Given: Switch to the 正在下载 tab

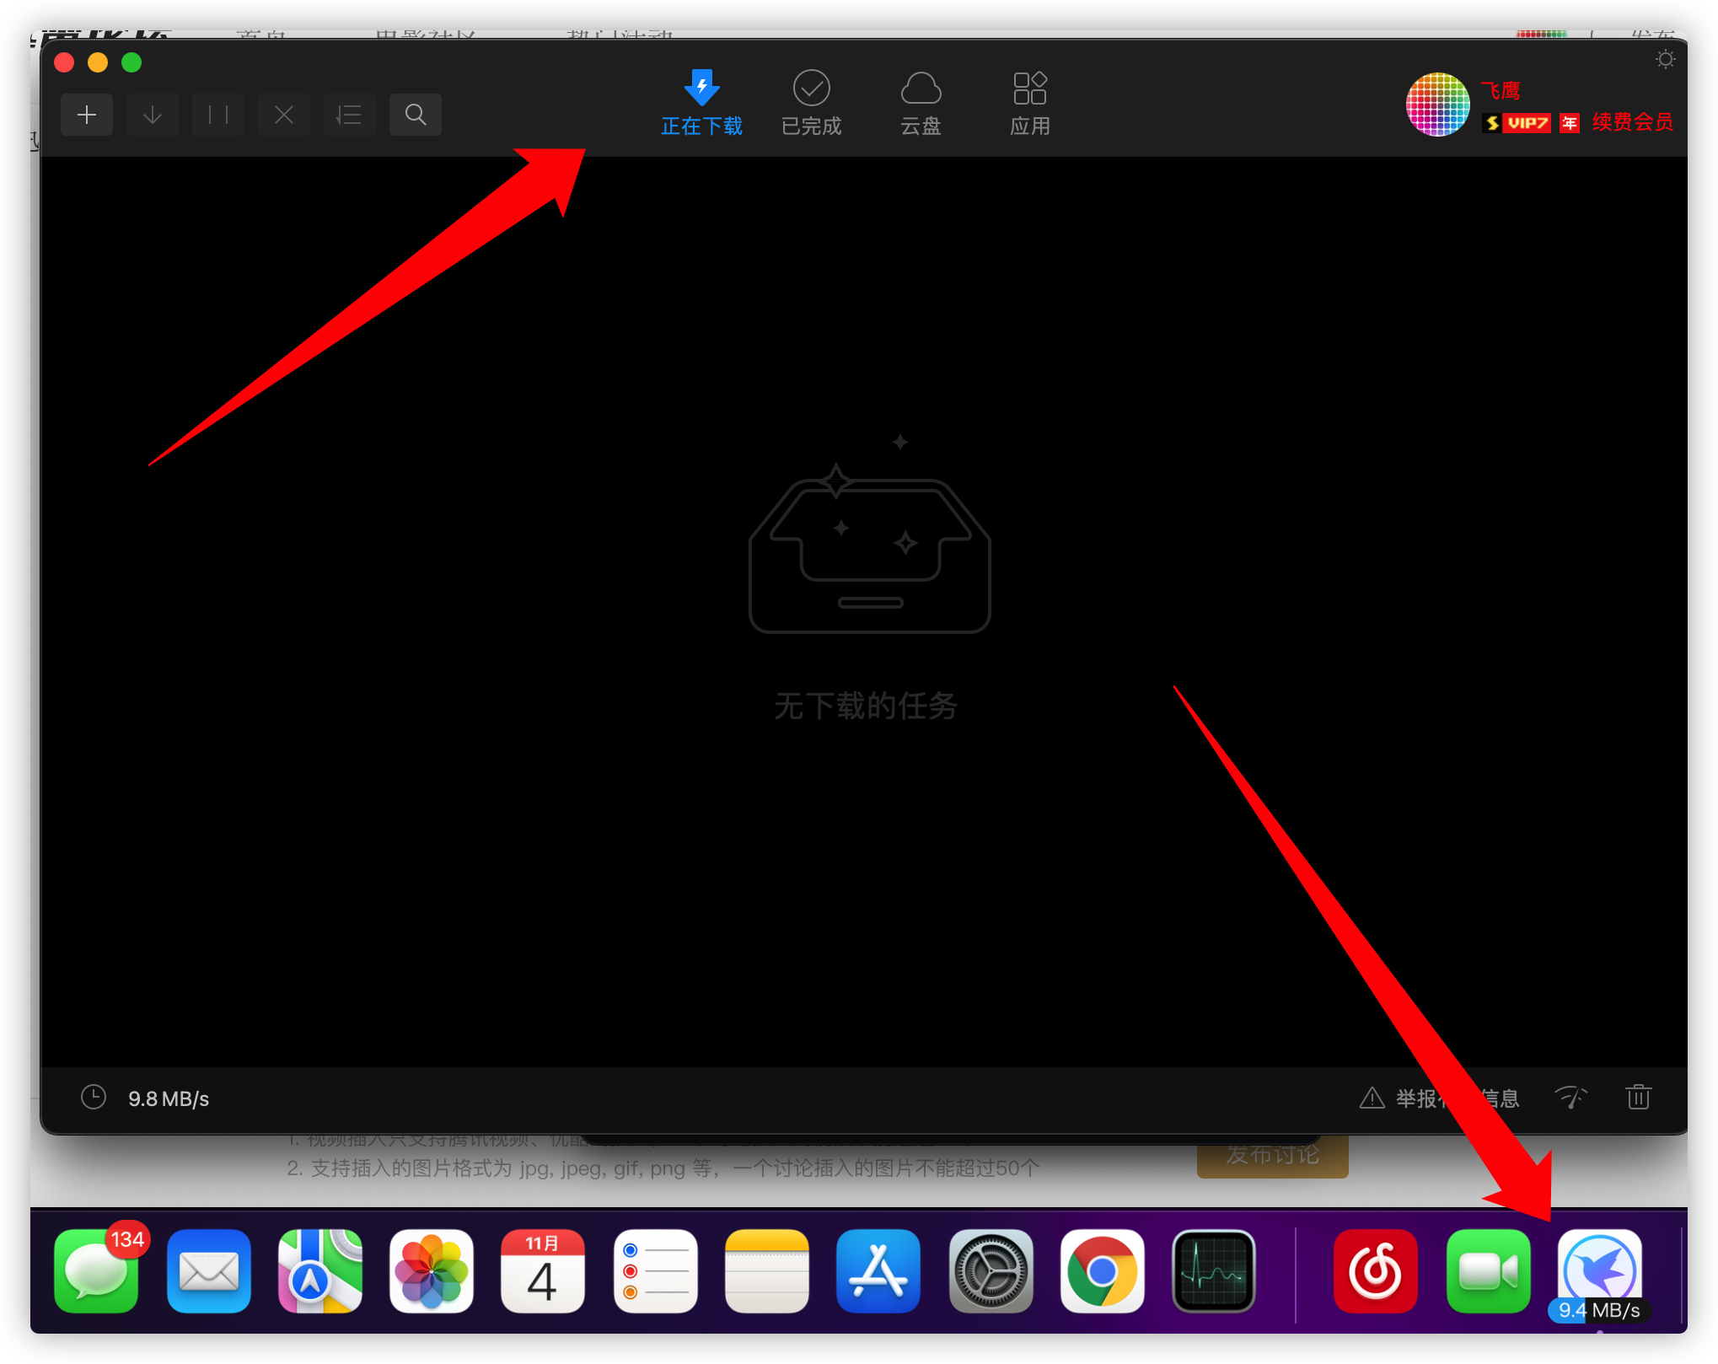Looking at the screenshot, I should (x=701, y=103).
